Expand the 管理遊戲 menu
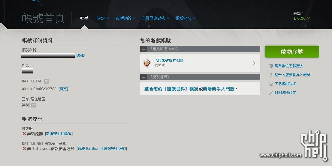Screen dimensions: 332x166 [x=125, y=18]
